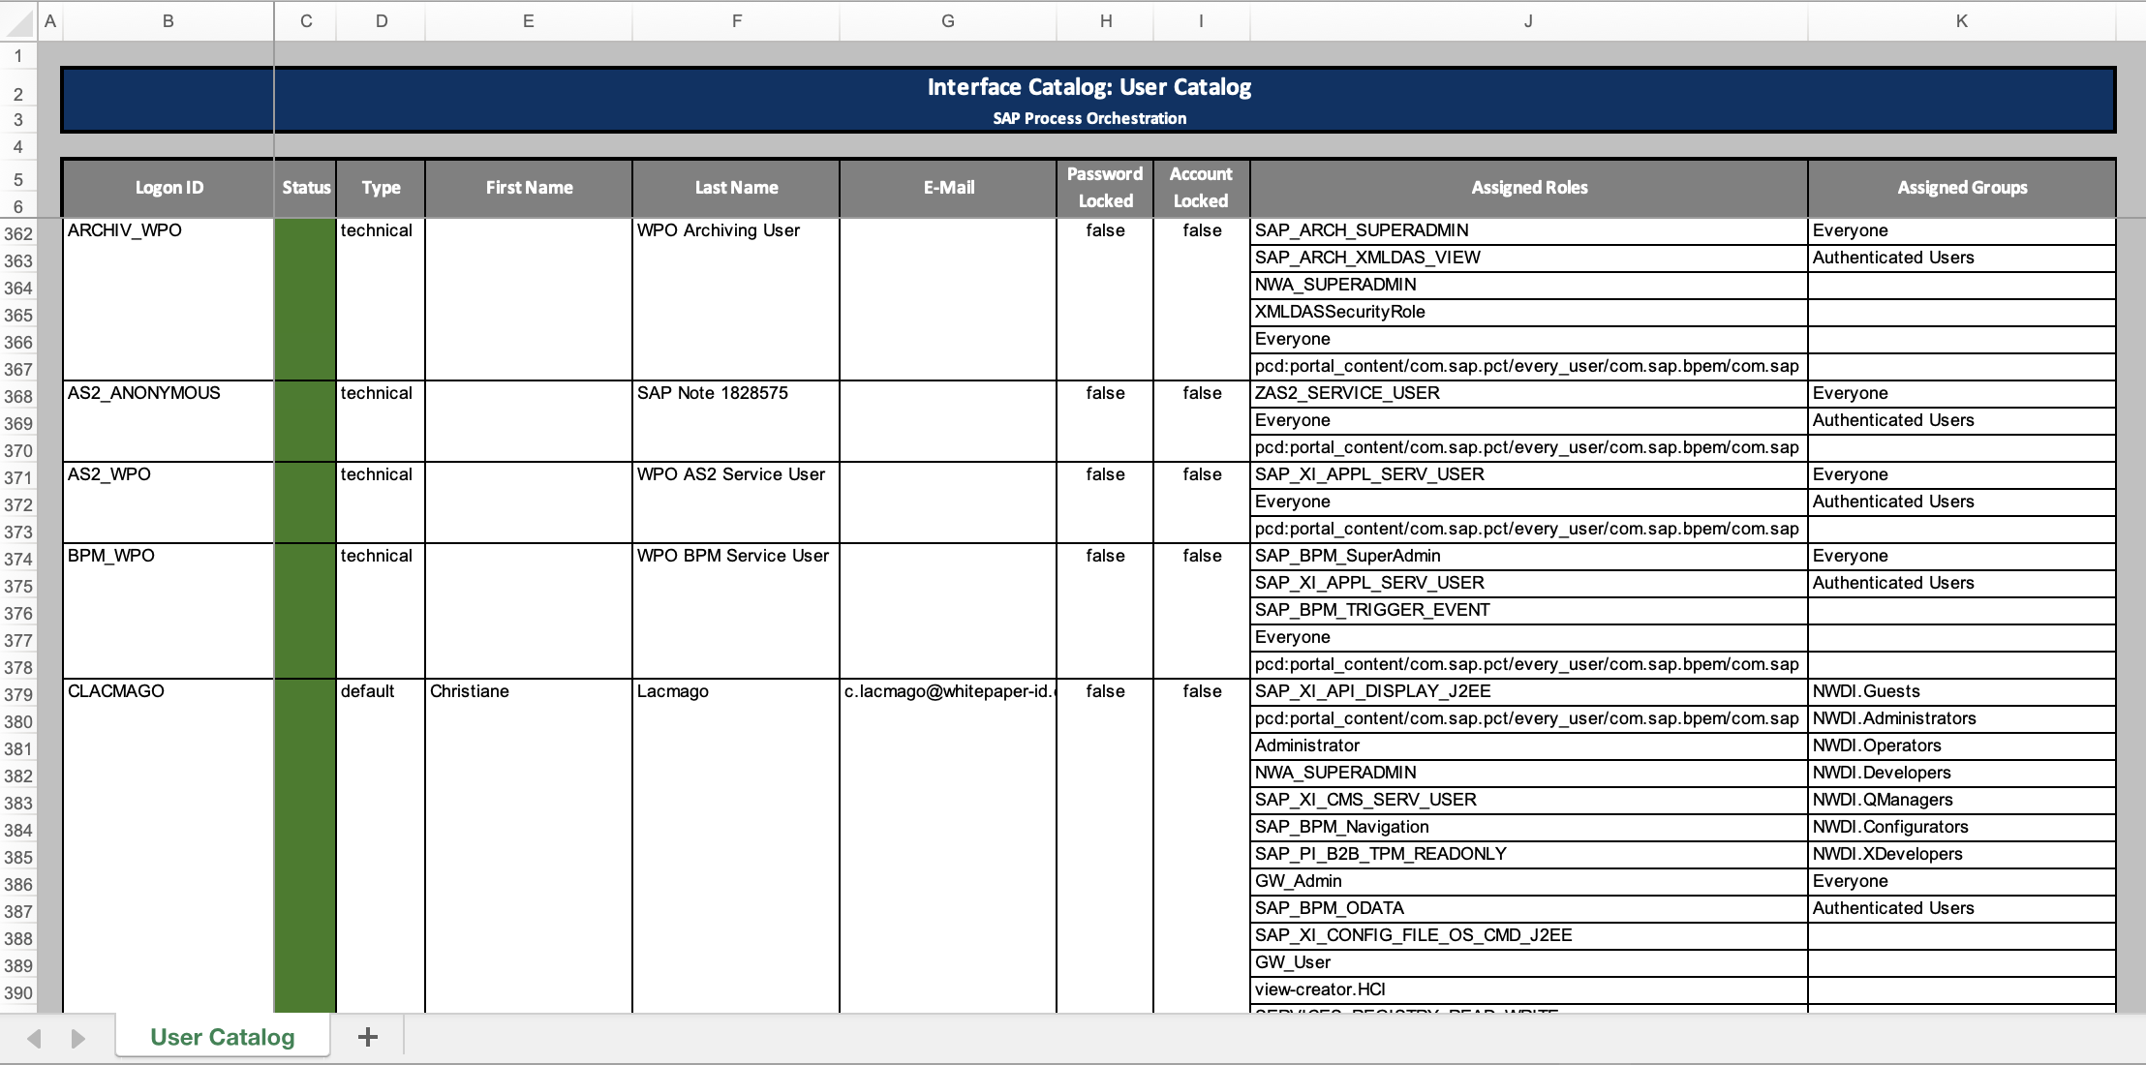Click the Status column heading
The height and width of the screenshot is (1065, 2146).
(306, 188)
